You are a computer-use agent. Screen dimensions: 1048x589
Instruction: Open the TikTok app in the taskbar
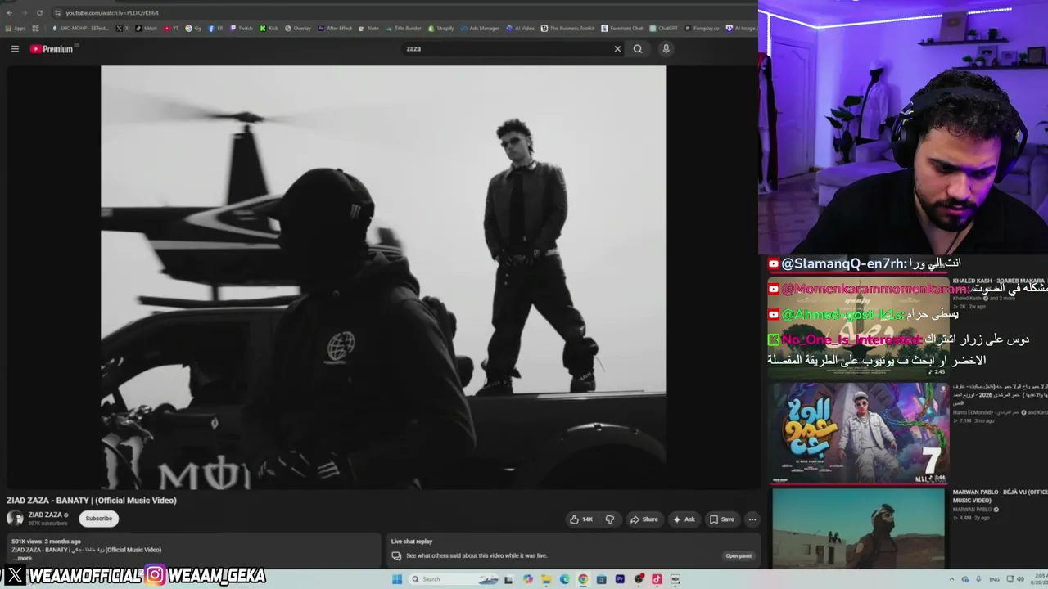tap(657, 579)
